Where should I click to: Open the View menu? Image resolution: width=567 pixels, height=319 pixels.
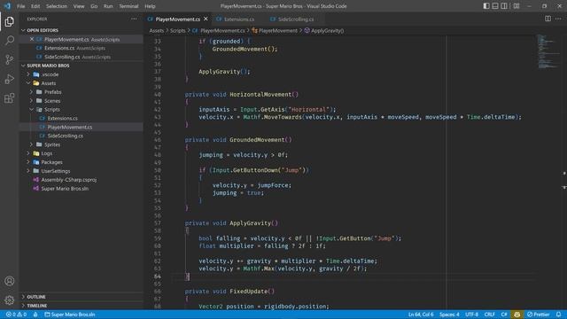point(79,6)
